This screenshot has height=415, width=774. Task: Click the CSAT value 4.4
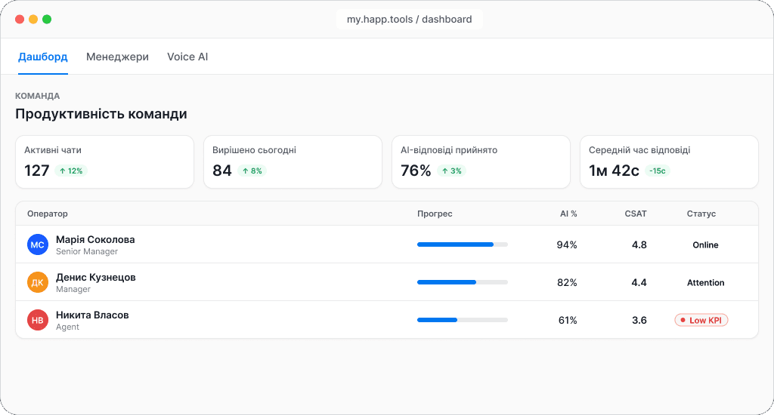tap(639, 282)
